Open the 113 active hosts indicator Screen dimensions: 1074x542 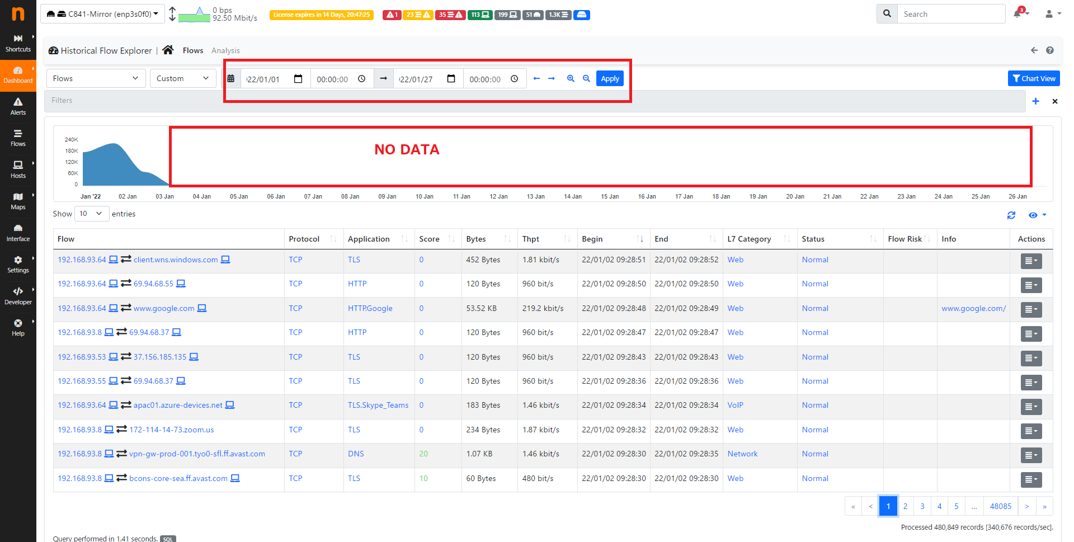tap(479, 15)
